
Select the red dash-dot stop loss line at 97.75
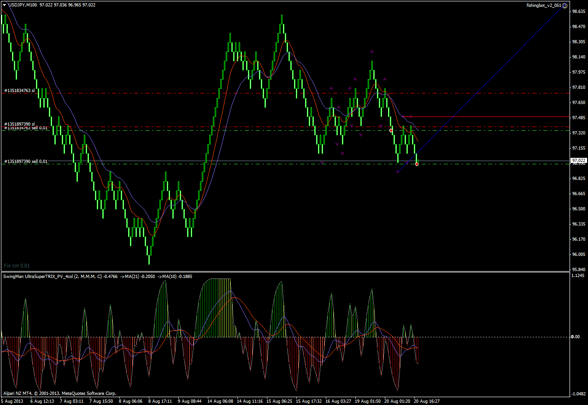click(286, 93)
